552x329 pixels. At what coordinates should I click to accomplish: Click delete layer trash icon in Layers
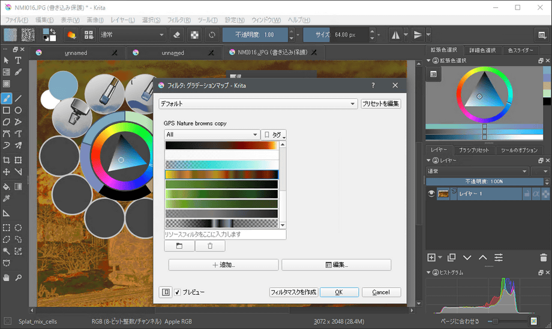coord(544,258)
